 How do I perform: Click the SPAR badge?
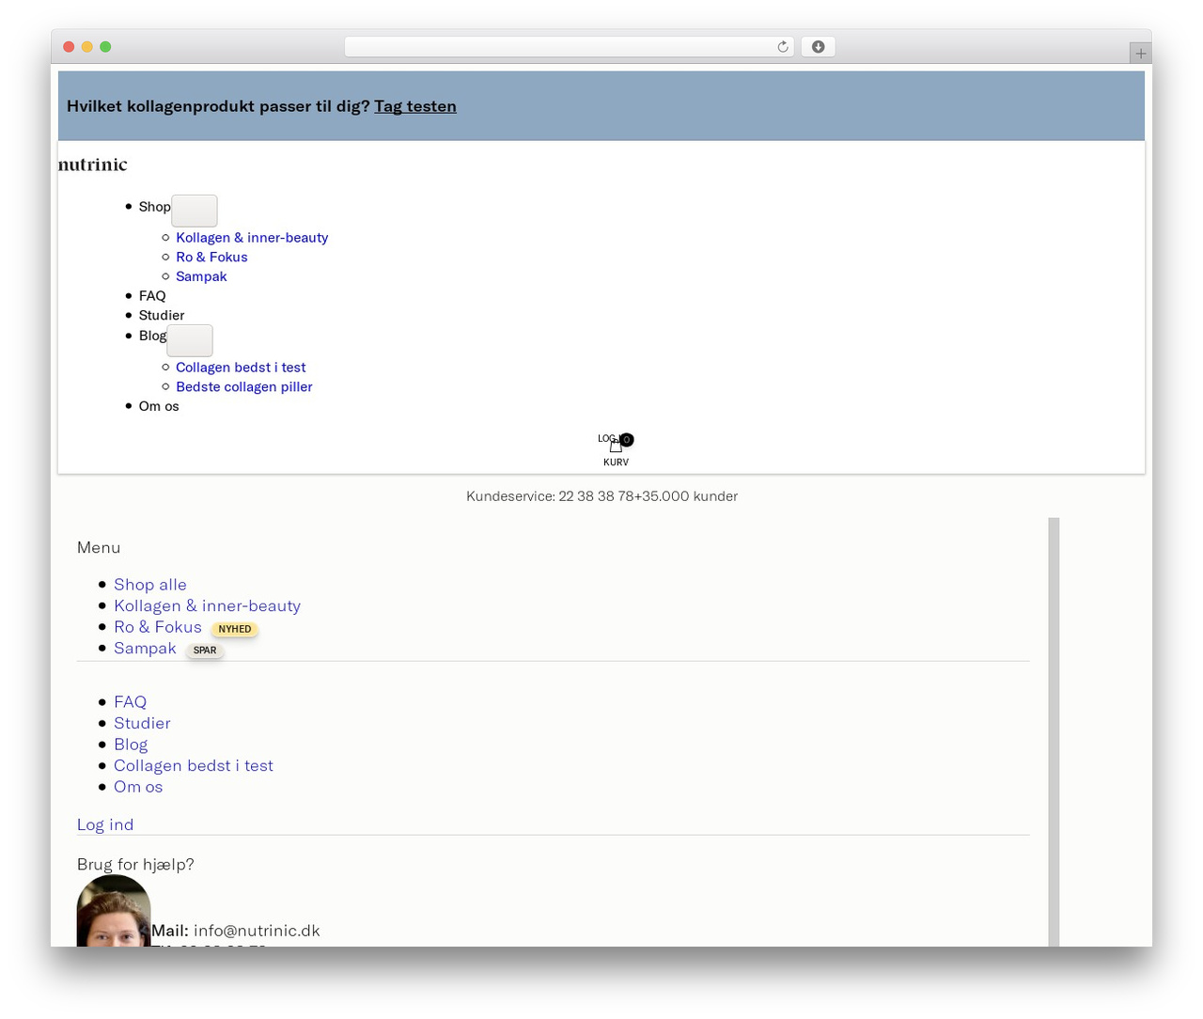coord(205,651)
